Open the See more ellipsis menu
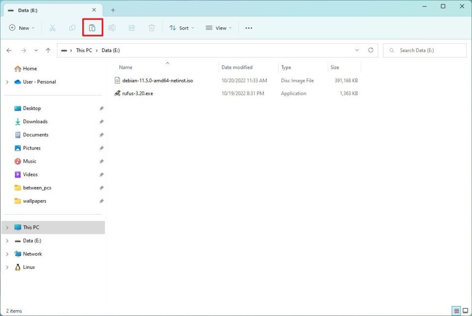The height and width of the screenshot is (316, 472). (249, 28)
